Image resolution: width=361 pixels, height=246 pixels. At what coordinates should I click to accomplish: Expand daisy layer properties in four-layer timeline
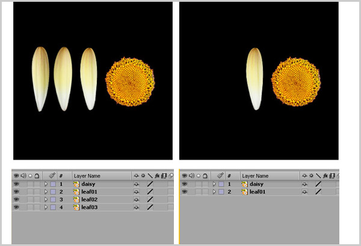pos(46,184)
